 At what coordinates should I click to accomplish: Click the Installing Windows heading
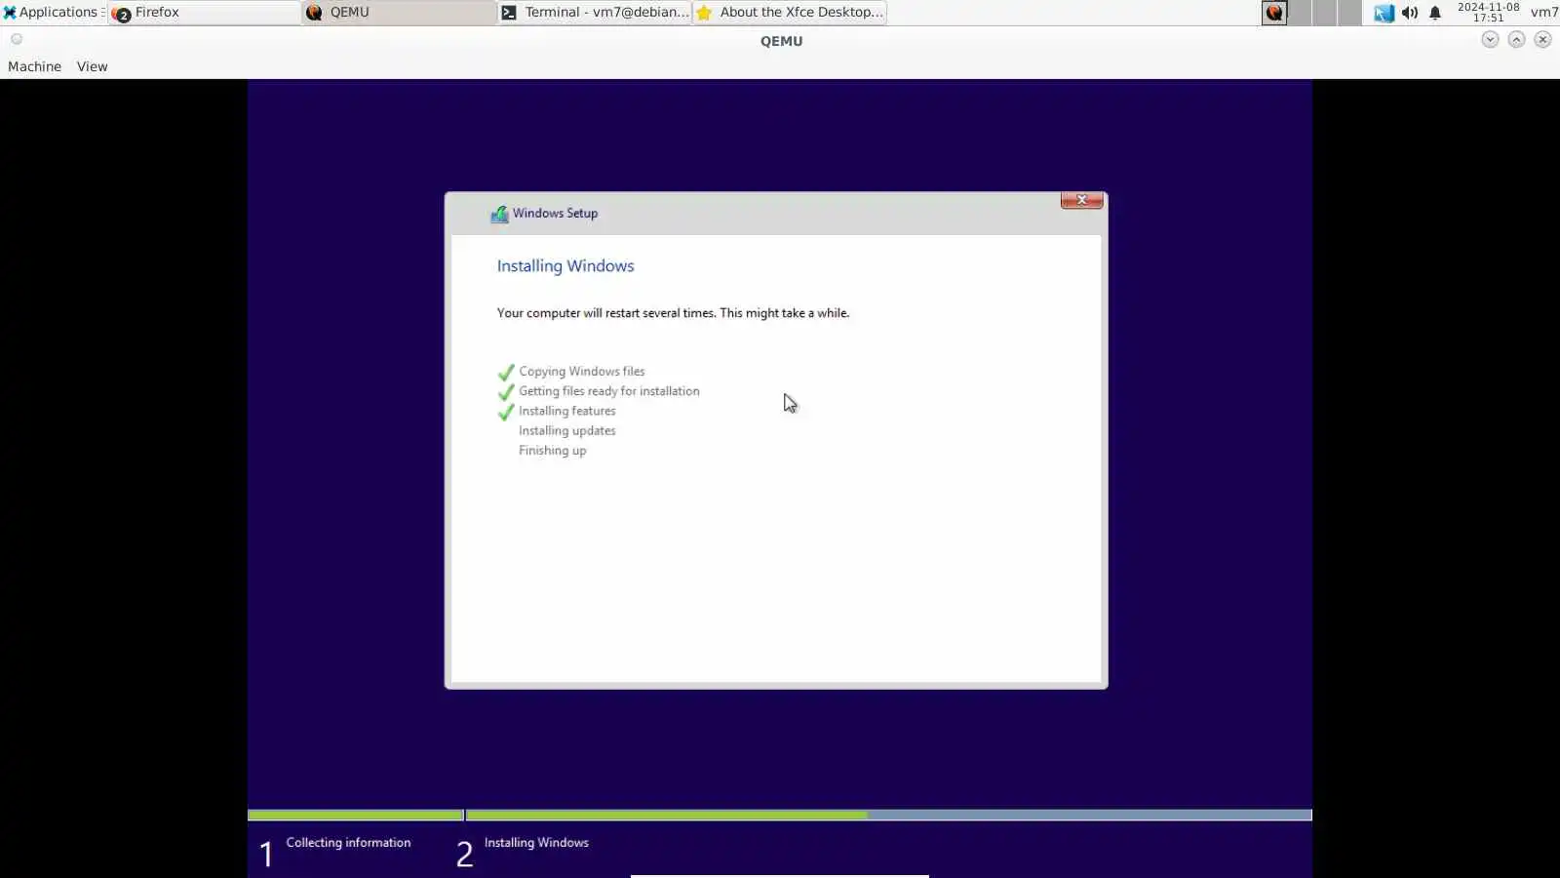pos(565,266)
